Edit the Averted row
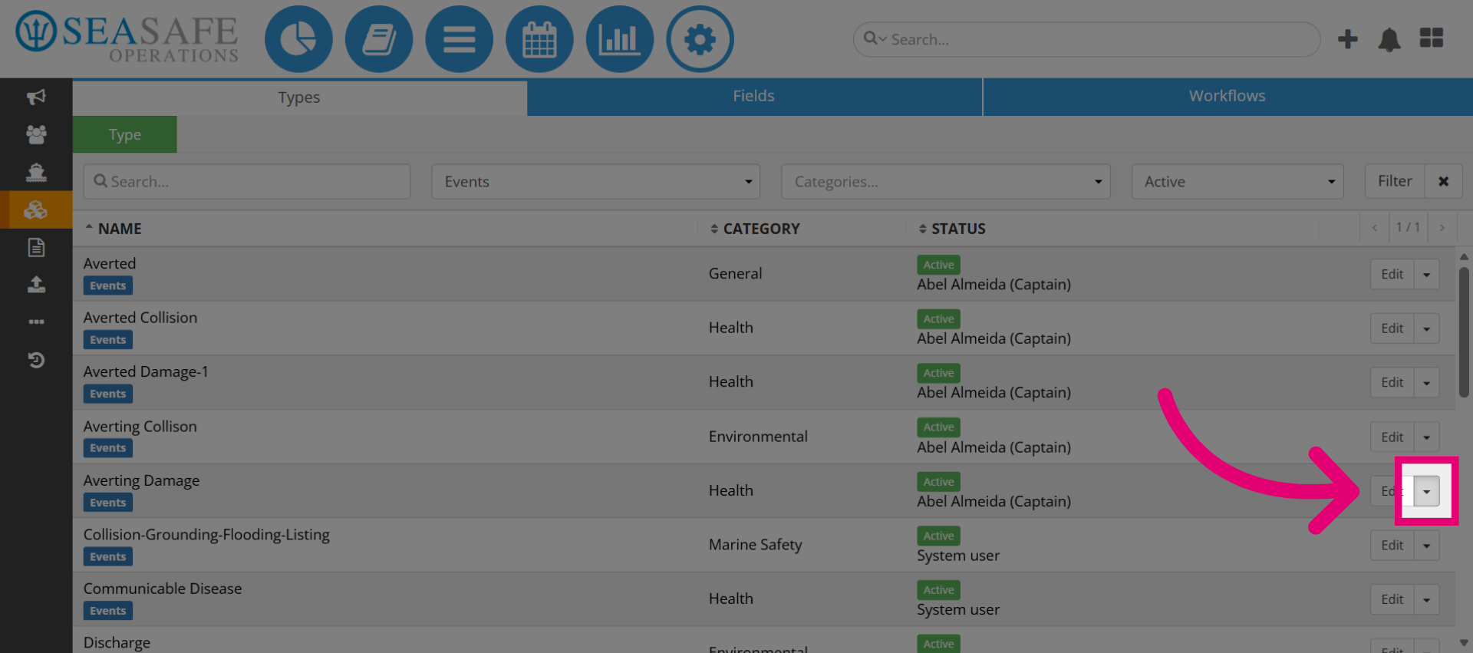 coord(1392,274)
